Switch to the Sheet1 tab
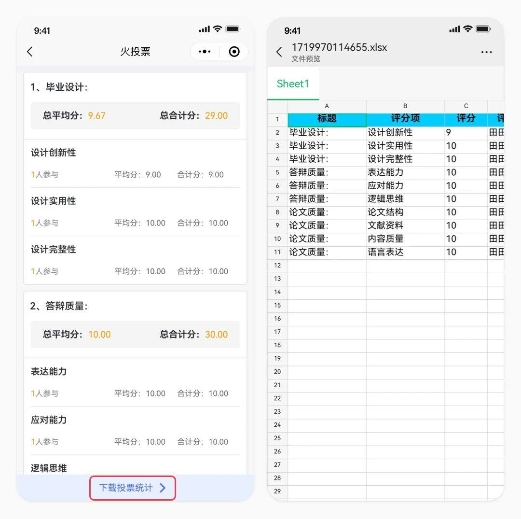 click(293, 84)
